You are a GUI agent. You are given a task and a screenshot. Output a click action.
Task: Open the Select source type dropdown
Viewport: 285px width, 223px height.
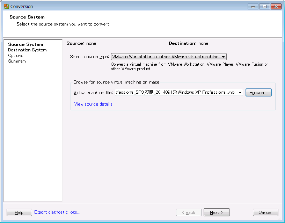point(169,57)
